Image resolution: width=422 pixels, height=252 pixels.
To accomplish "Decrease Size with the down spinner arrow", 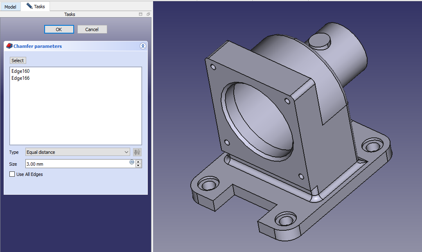I will 139,166.
